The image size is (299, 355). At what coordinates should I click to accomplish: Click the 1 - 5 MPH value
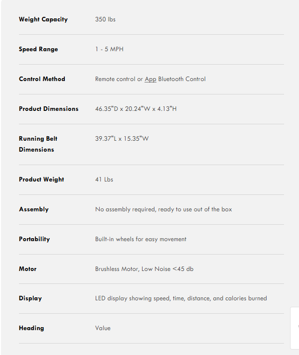109,49
